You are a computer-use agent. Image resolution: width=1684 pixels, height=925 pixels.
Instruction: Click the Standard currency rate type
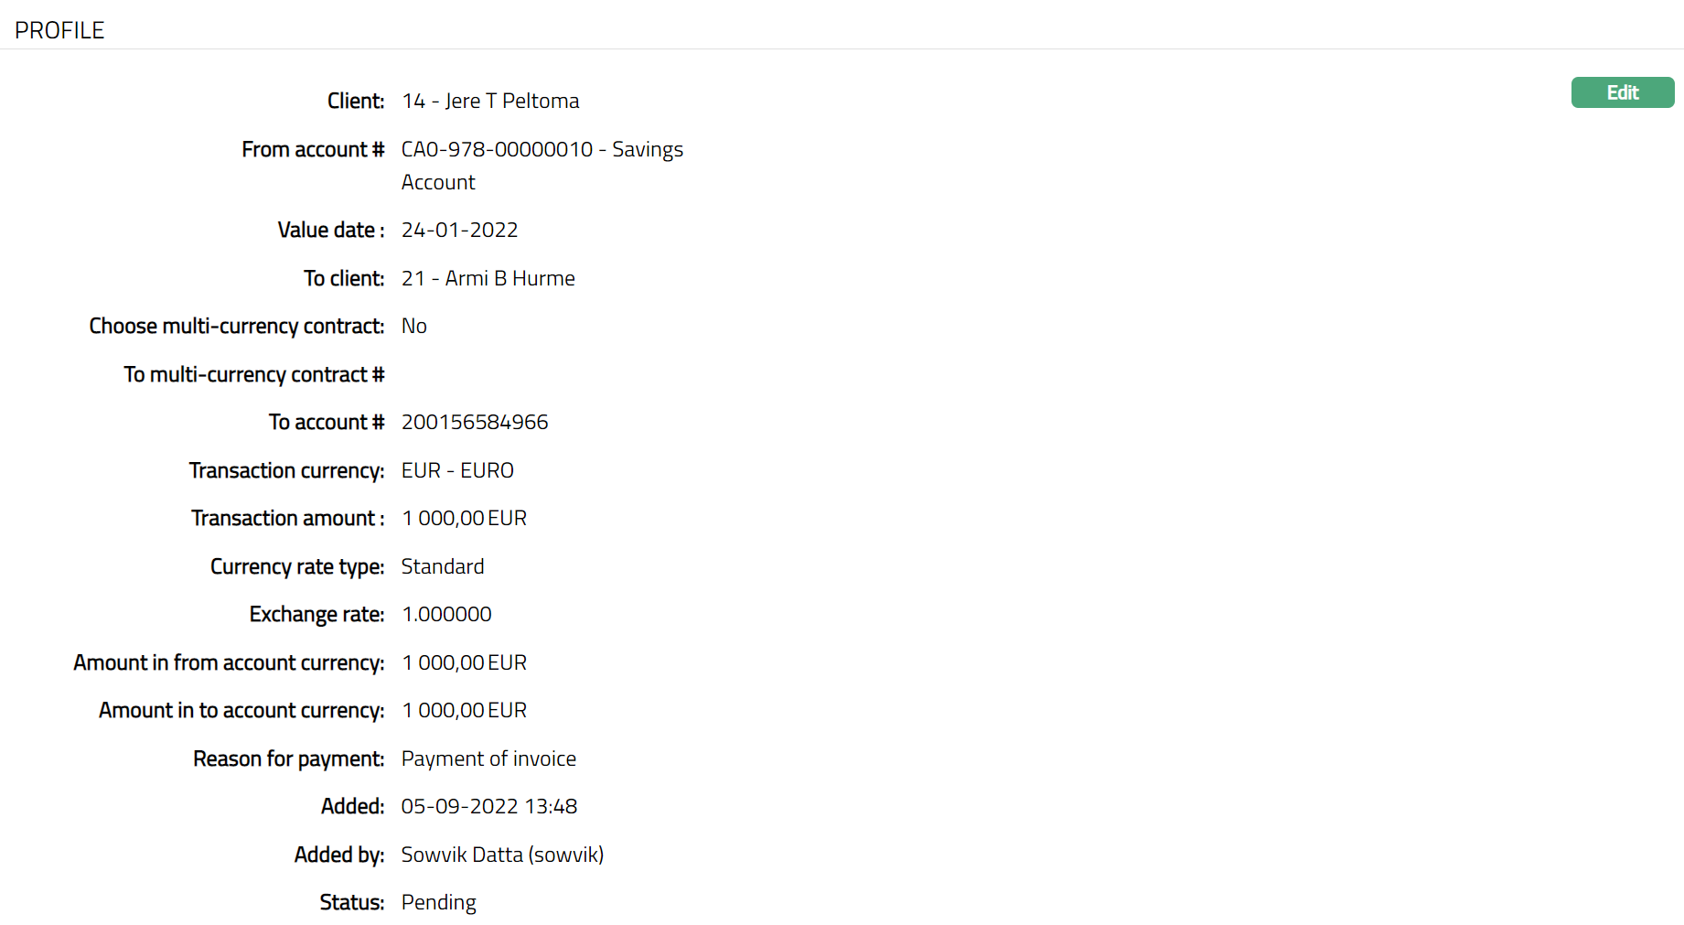443,566
